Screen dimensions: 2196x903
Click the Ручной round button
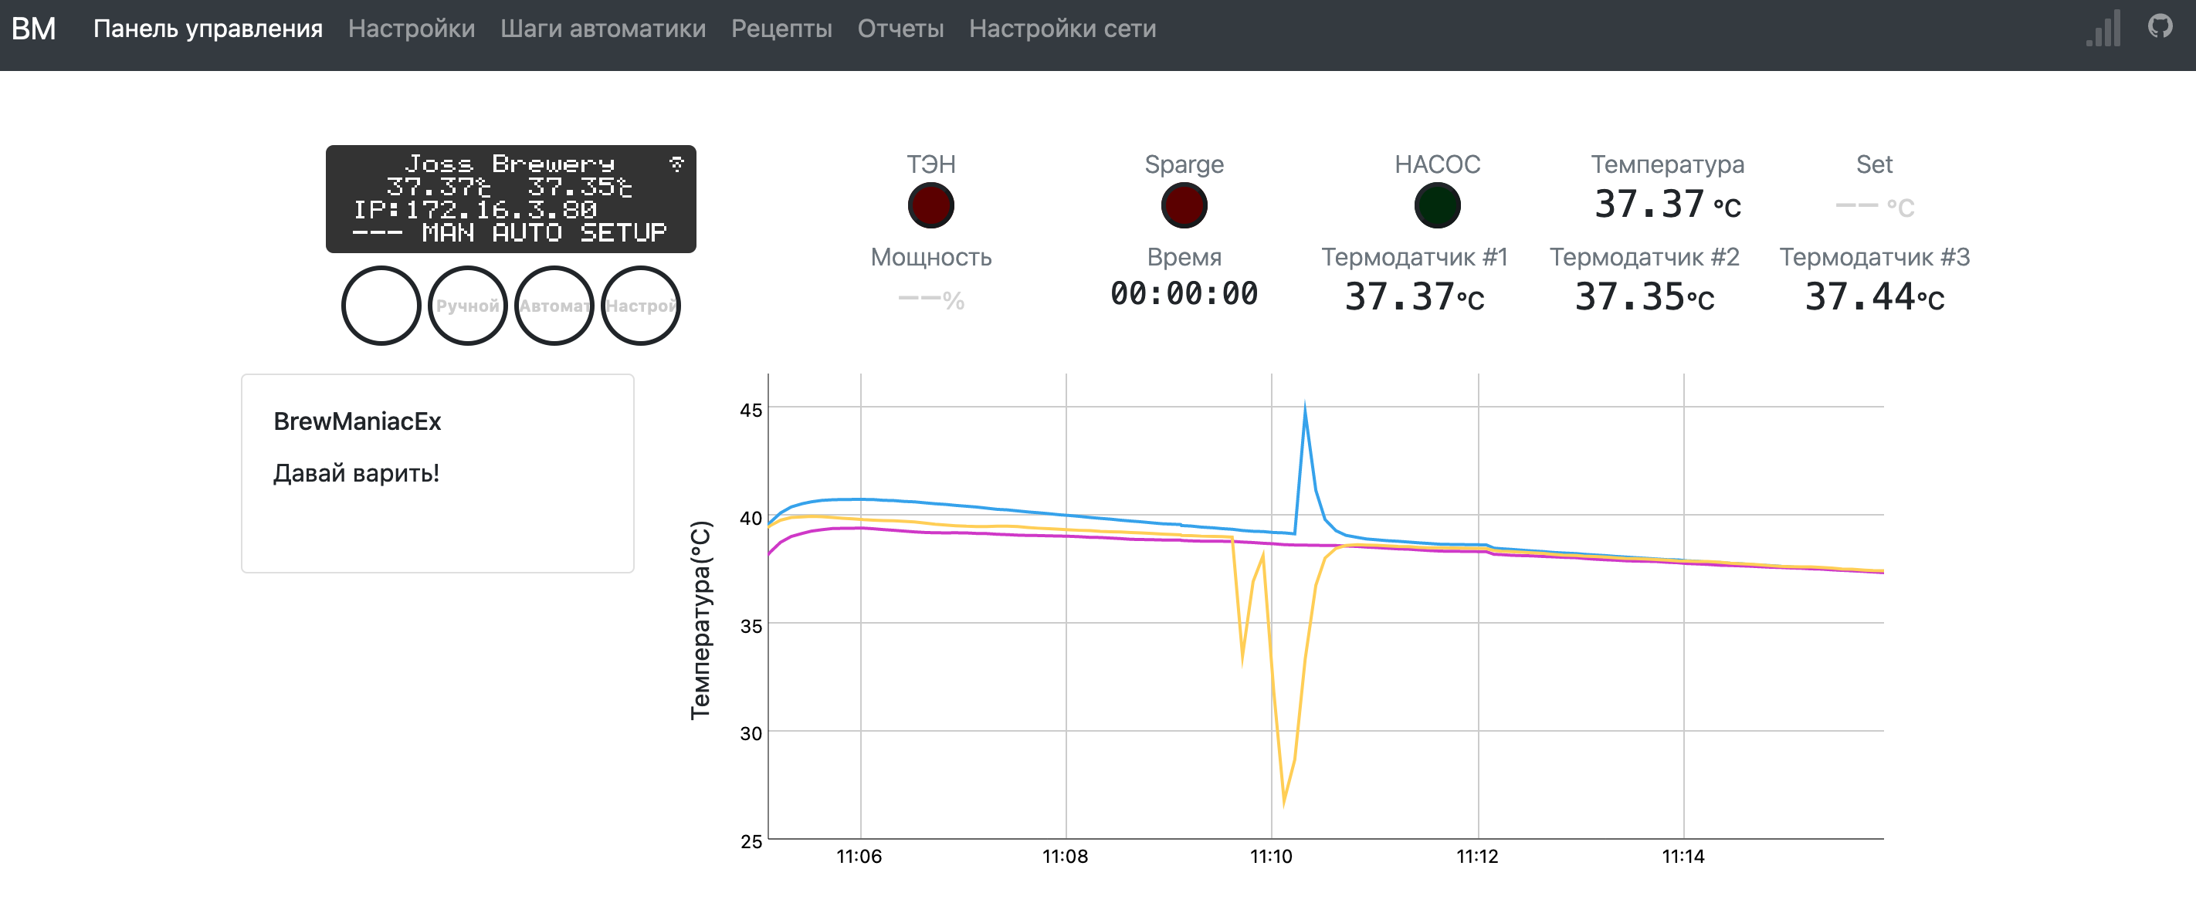467,306
